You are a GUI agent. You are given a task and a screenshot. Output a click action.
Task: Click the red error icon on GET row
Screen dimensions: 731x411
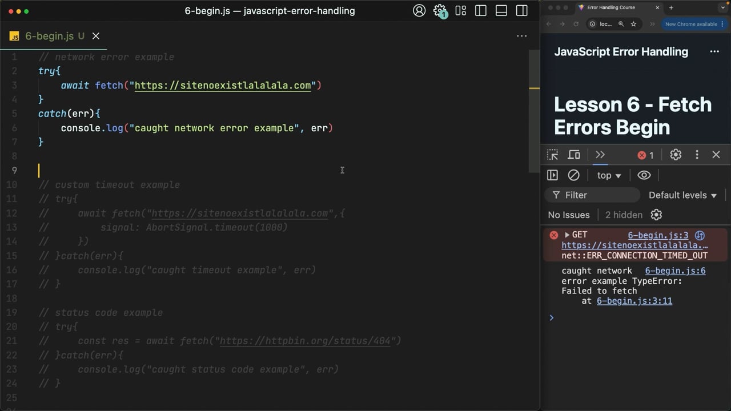(553, 235)
